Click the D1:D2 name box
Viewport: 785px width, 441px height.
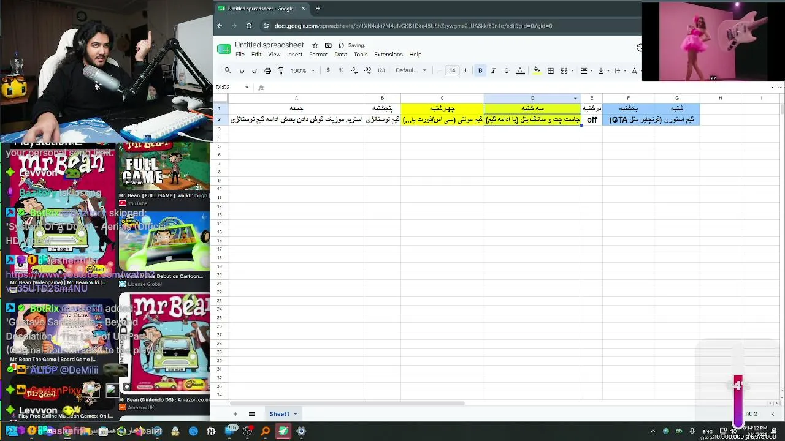tap(229, 88)
